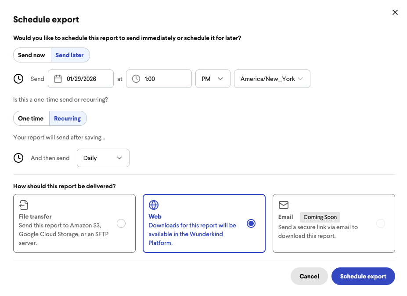Open the AM/PM dropdown
Viewport: 407px width, 296px height.
coord(213,79)
